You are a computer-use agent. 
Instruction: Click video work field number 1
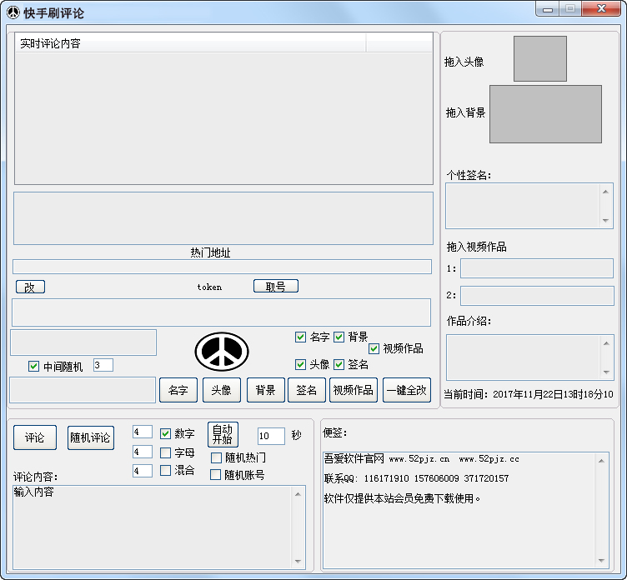537,268
